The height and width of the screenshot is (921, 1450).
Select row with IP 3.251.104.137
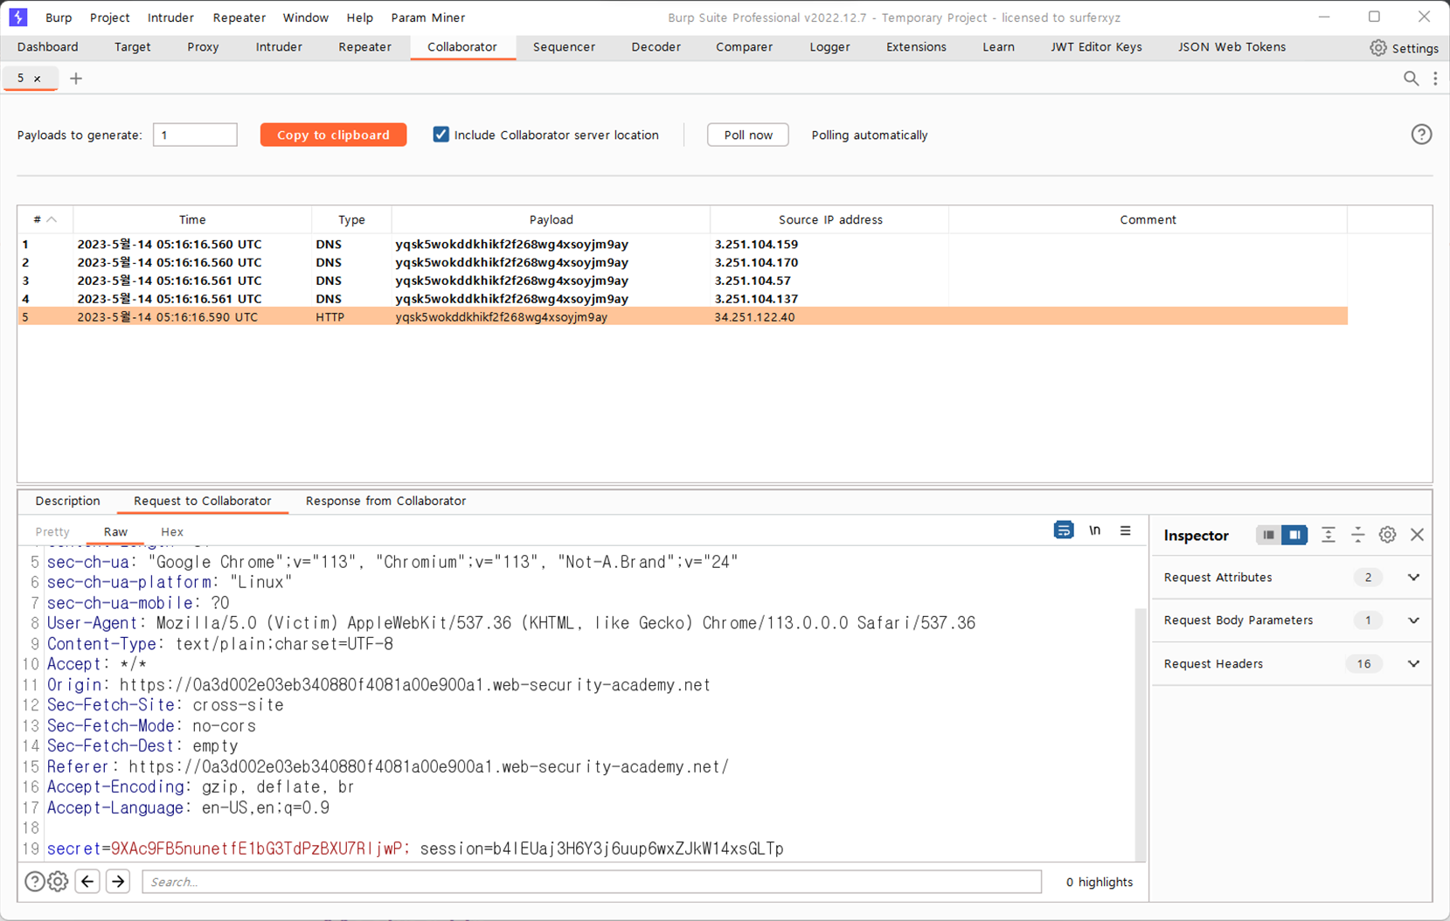(682, 299)
